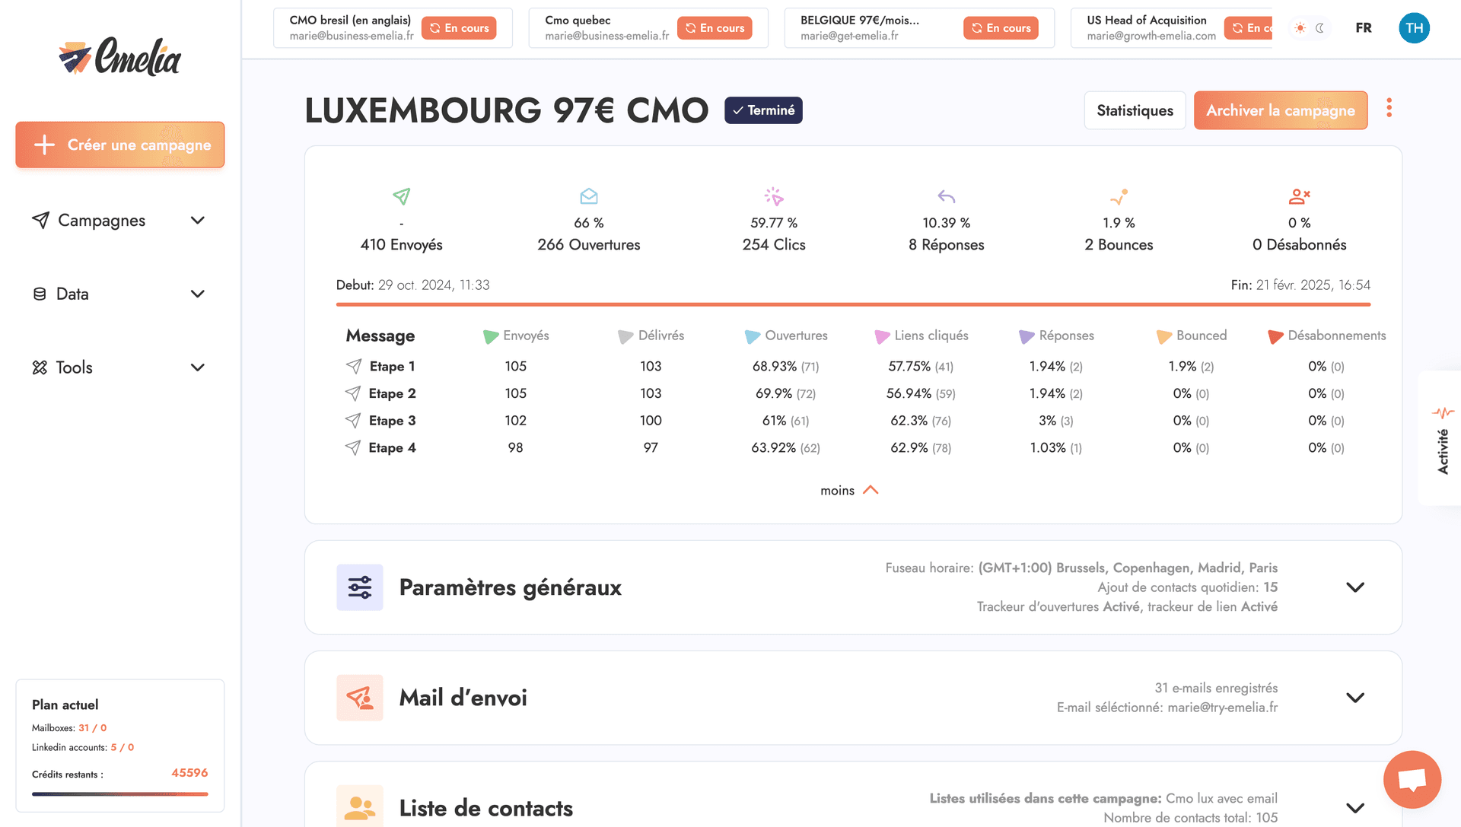Click the Mail d'envoi sender icon
The width and height of the screenshot is (1461, 827).
tap(360, 698)
